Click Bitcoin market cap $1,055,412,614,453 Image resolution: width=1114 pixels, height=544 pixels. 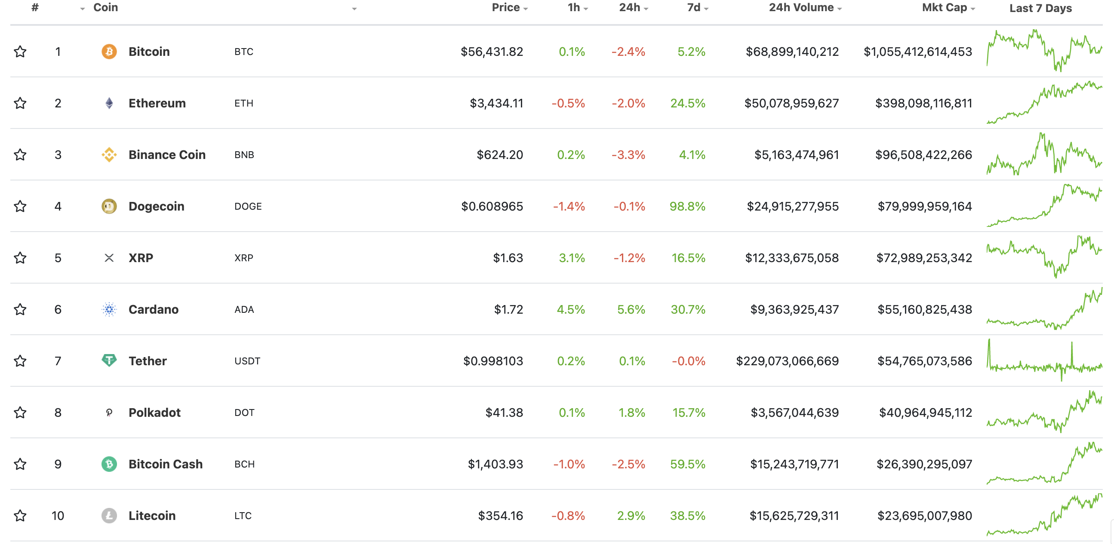[x=918, y=52]
